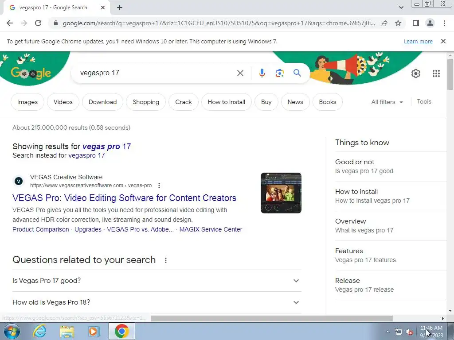Open Learn more link in infobar
The height and width of the screenshot is (340, 454).
418,41
